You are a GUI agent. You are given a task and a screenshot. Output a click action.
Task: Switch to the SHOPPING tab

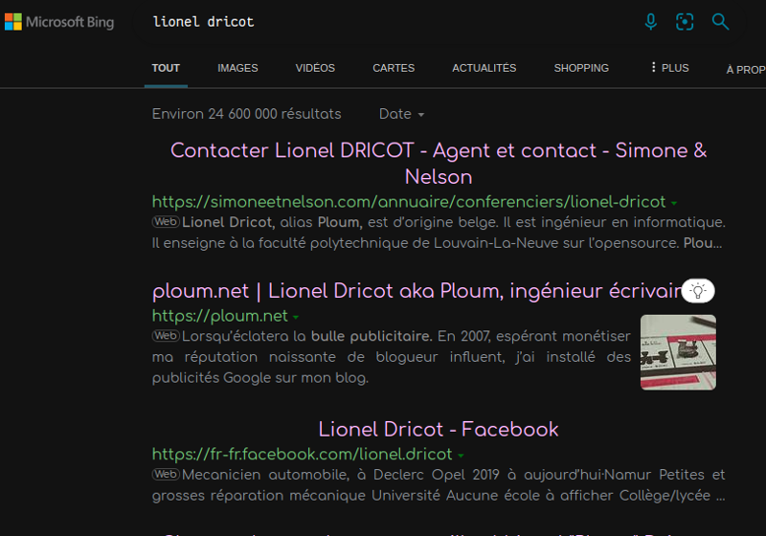point(581,68)
